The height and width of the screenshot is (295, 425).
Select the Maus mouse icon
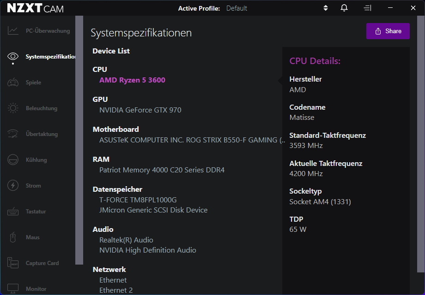(x=12, y=237)
